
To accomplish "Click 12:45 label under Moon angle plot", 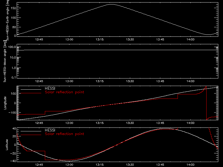I will click(x=39, y=81).
